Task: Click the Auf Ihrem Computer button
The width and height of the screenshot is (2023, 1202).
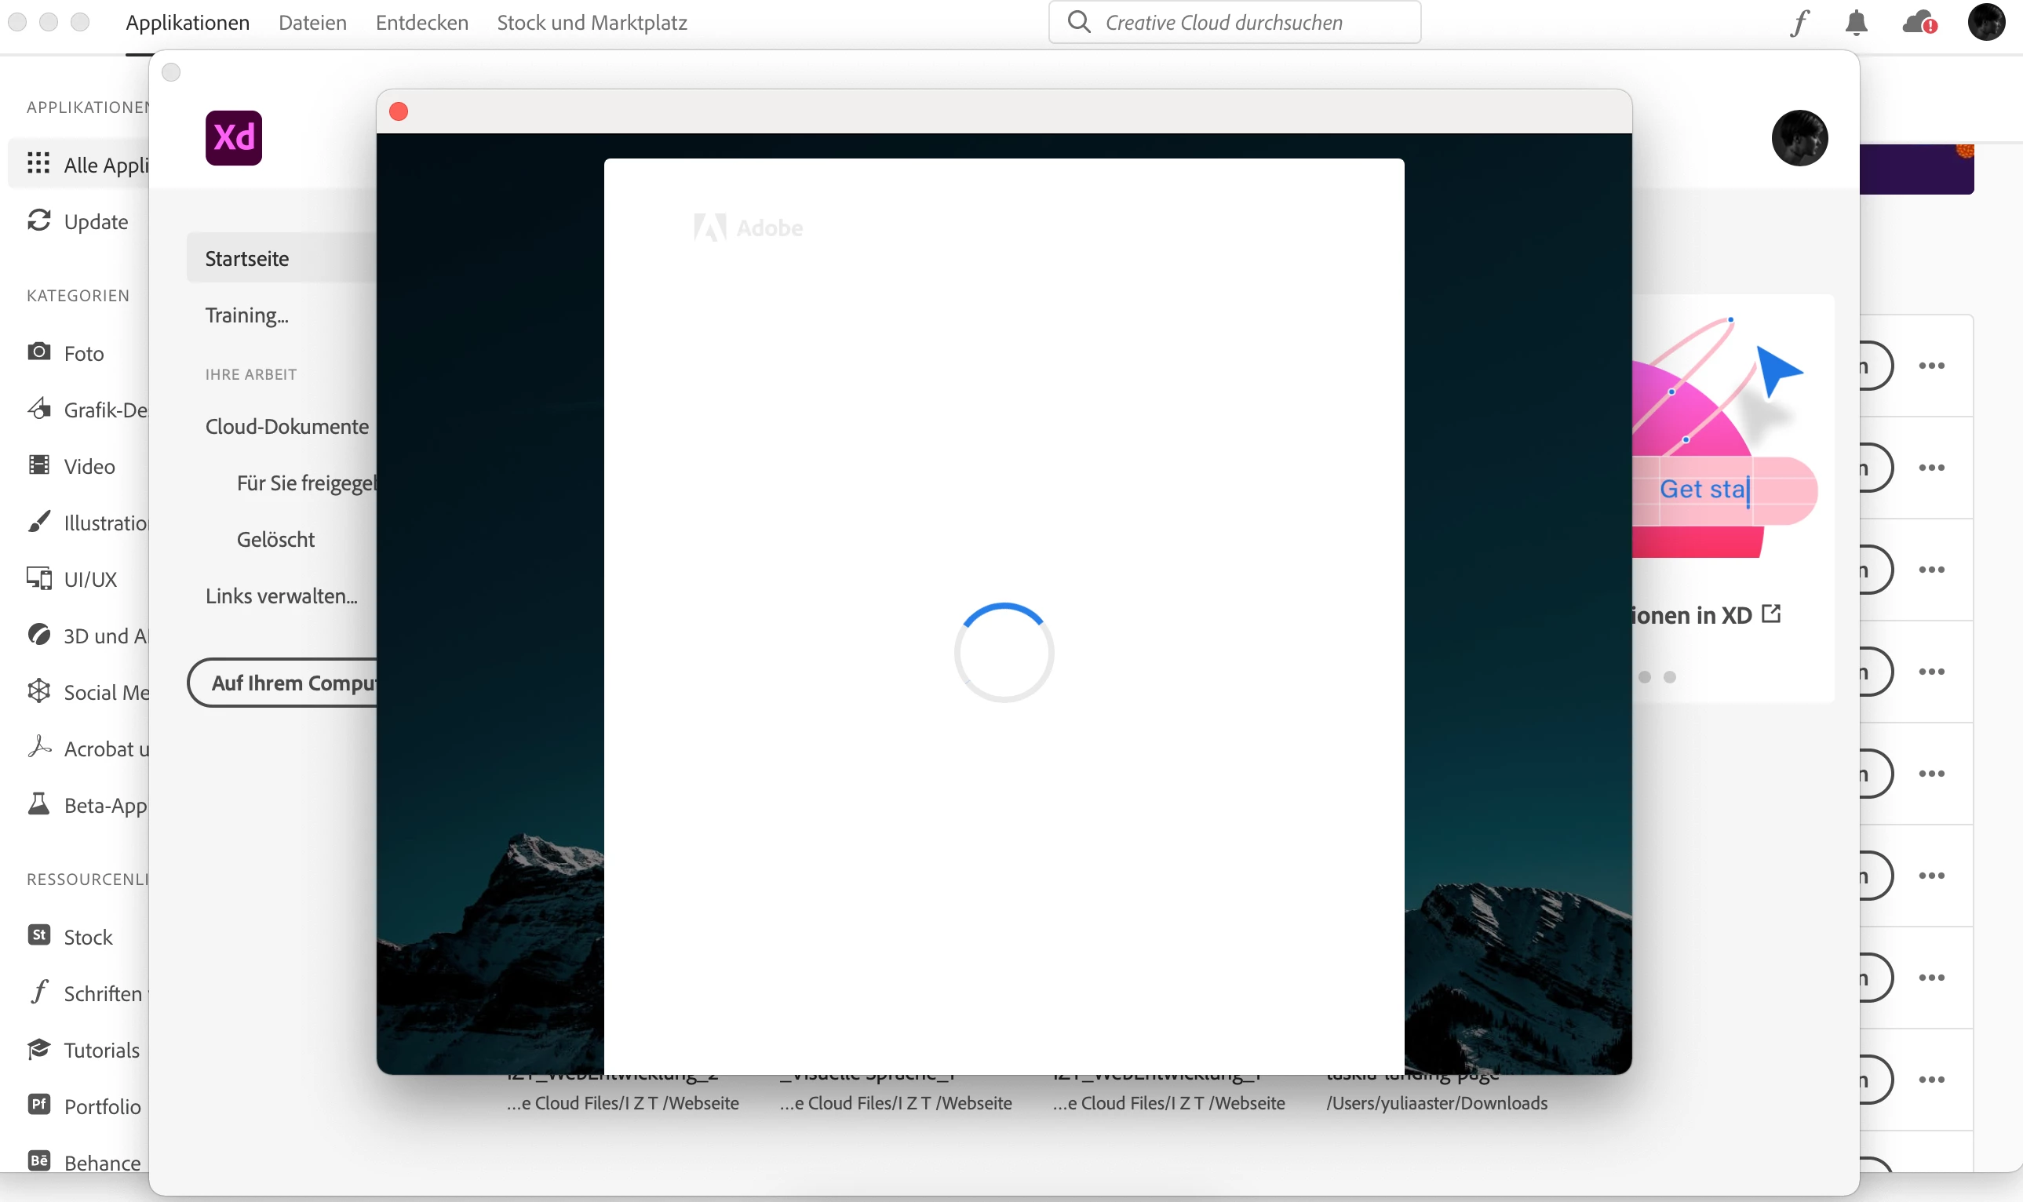Action: (x=283, y=683)
